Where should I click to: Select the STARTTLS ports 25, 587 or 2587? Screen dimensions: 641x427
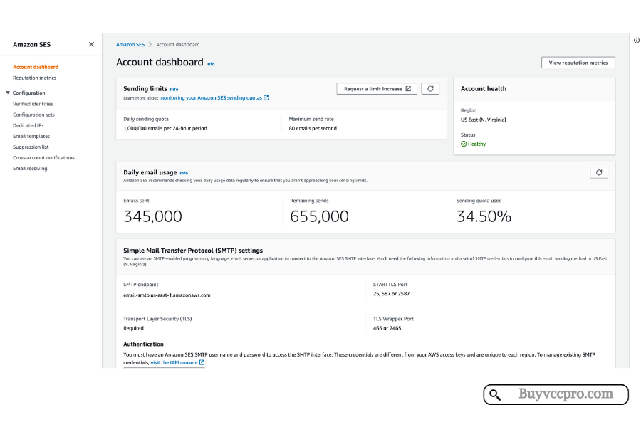click(x=391, y=293)
